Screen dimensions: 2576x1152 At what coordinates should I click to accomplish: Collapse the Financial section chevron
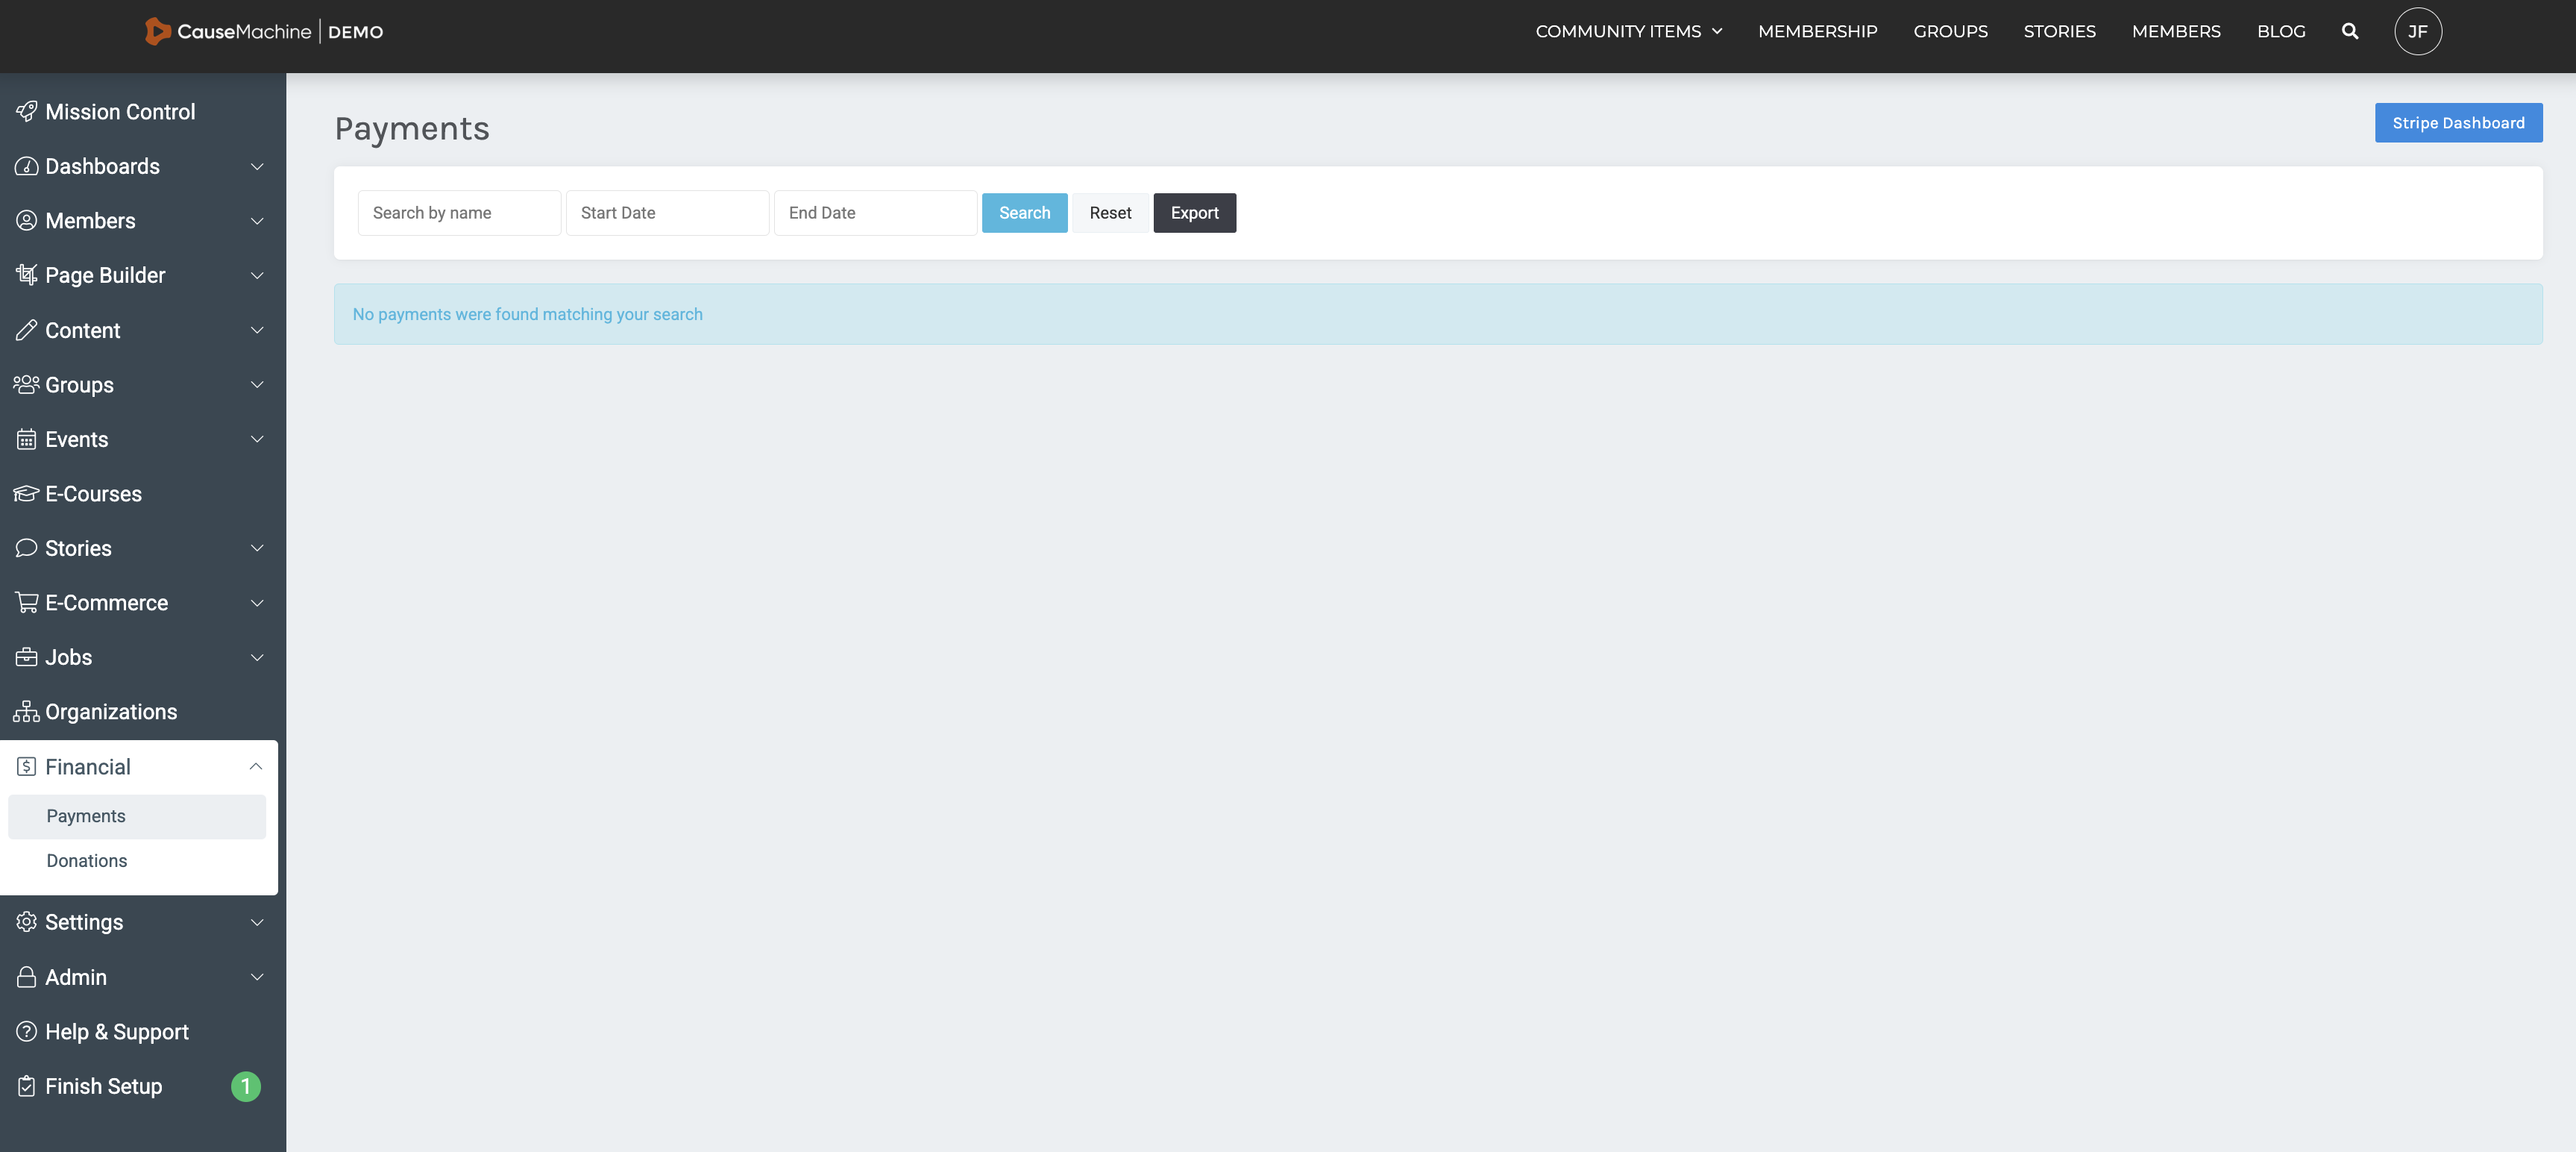coord(256,767)
